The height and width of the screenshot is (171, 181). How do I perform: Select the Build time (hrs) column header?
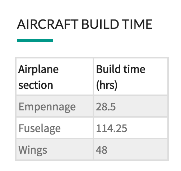[x=131, y=76]
